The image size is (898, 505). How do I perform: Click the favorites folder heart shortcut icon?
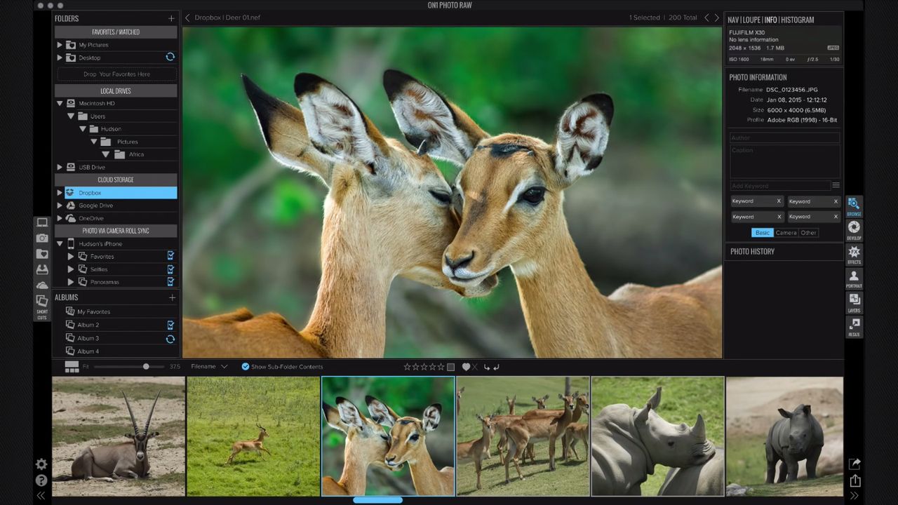click(42, 253)
